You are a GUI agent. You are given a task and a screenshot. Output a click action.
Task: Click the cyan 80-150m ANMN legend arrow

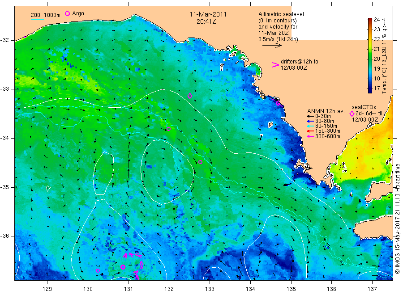(310, 126)
